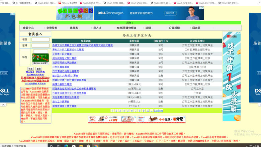The image size is (261, 147).
Task: Open the 視訊聊天網站架設專案 link
Action: [64, 63]
